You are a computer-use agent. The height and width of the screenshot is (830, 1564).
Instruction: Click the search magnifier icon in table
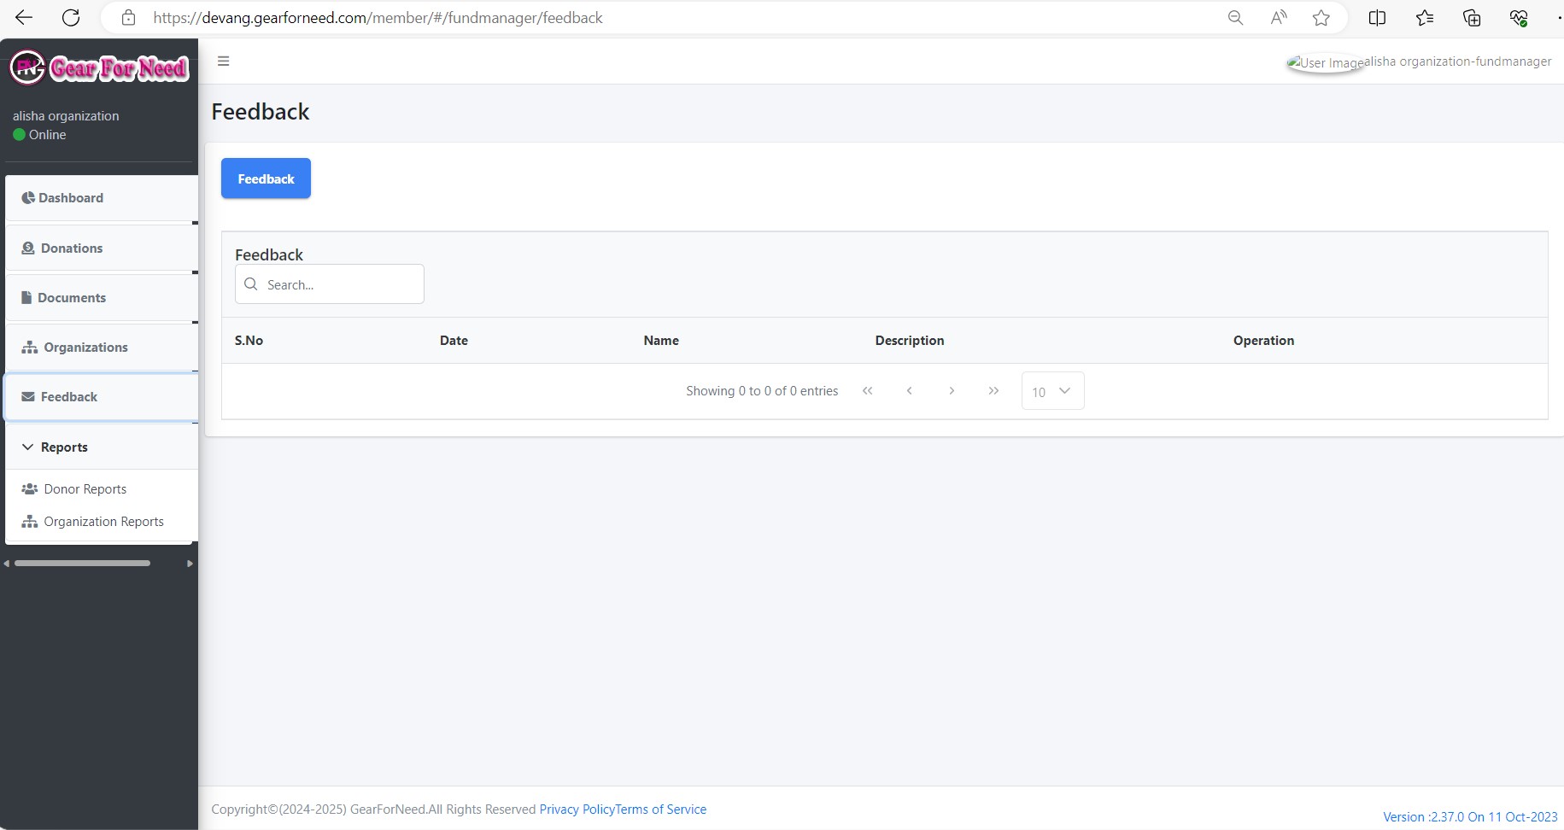click(251, 284)
